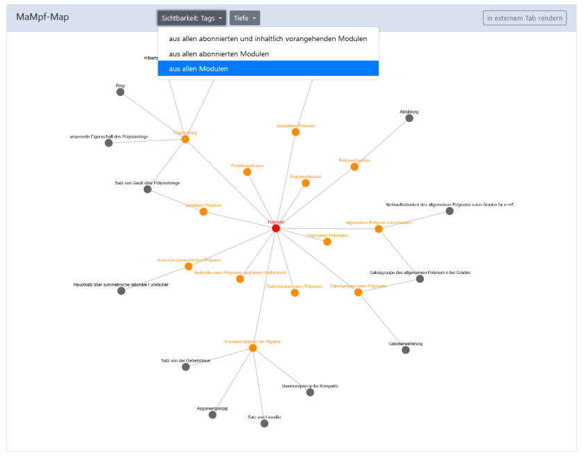Click the Grad eines Polynoms node
583x457 pixels.
point(327,241)
